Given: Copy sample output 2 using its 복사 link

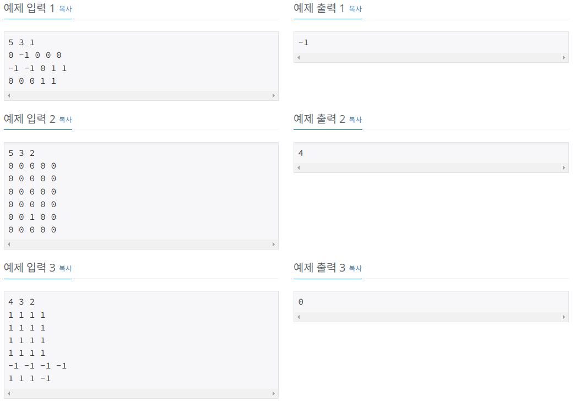Looking at the screenshot, I should click(x=355, y=120).
